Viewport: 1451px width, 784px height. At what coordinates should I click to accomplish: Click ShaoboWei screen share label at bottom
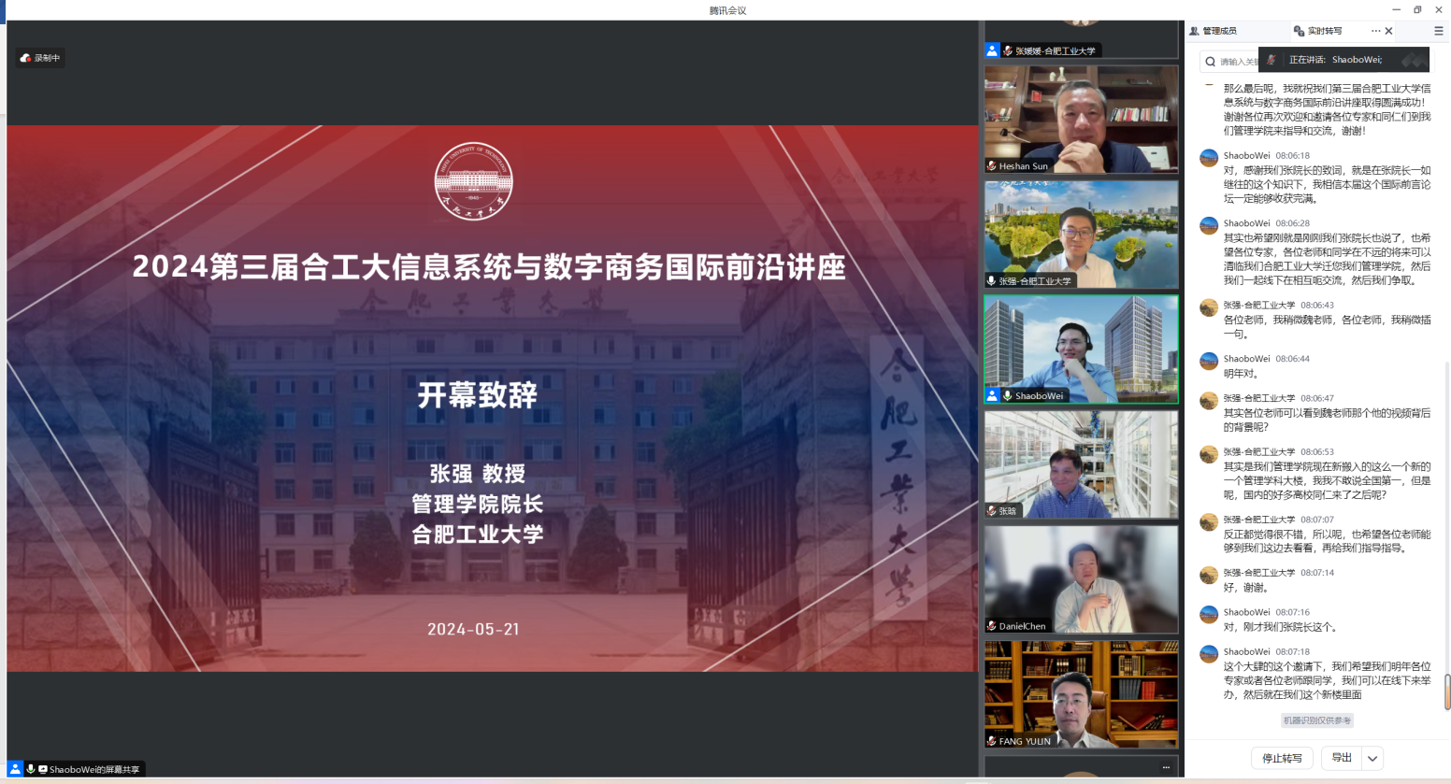[93, 769]
